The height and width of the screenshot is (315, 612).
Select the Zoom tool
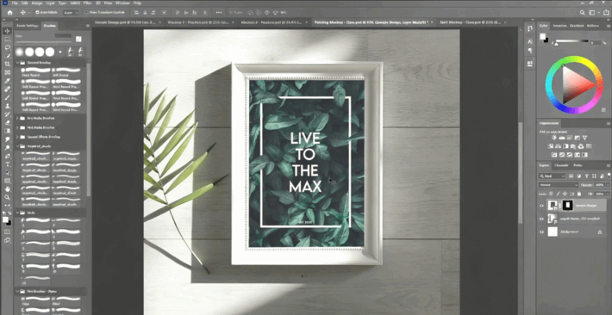[7, 197]
